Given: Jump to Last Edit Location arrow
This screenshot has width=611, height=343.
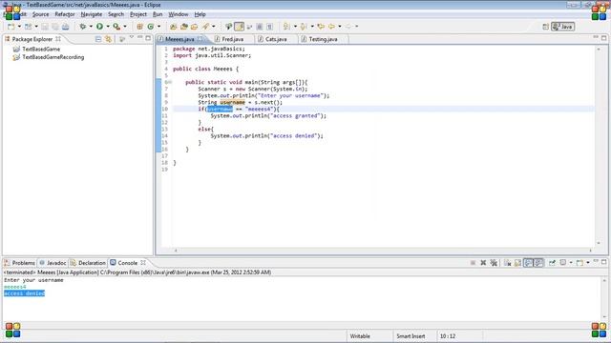Looking at the screenshot, I should (x=321, y=27).
